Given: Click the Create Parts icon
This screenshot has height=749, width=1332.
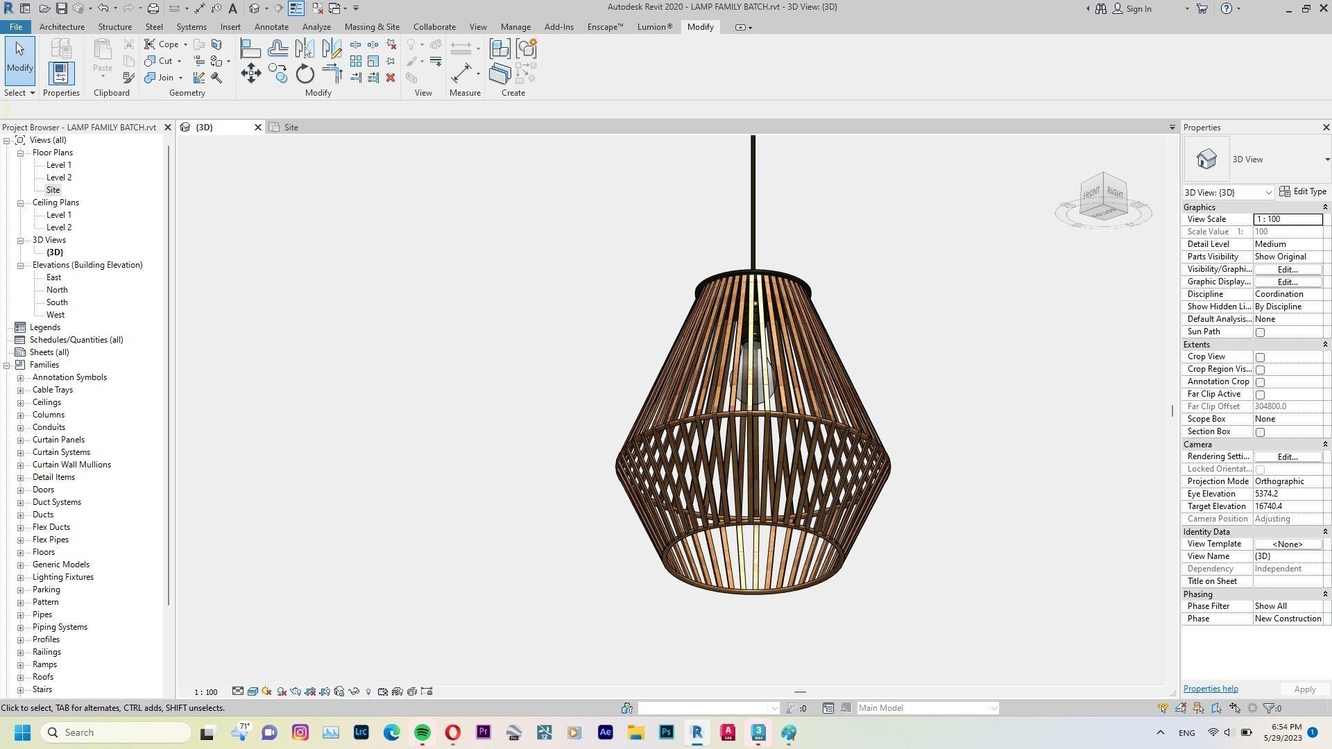Looking at the screenshot, I should [x=499, y=74].
